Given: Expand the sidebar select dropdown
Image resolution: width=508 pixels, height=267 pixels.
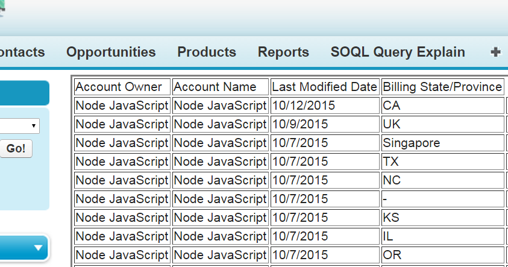Looking at the screenshot, I should tap(19, 126).
